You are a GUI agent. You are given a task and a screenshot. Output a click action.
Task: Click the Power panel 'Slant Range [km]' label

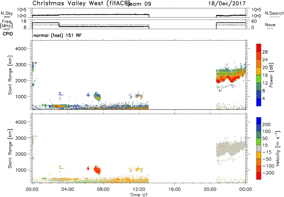click(10, 75)
